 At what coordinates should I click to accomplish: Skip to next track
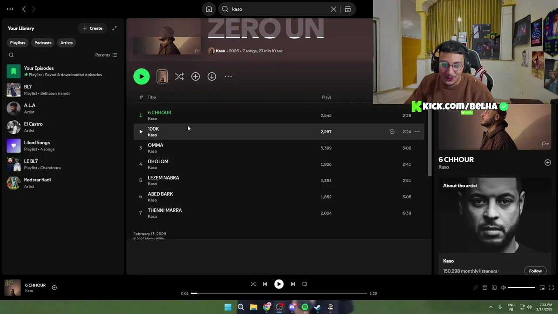[x=293, y=284]
